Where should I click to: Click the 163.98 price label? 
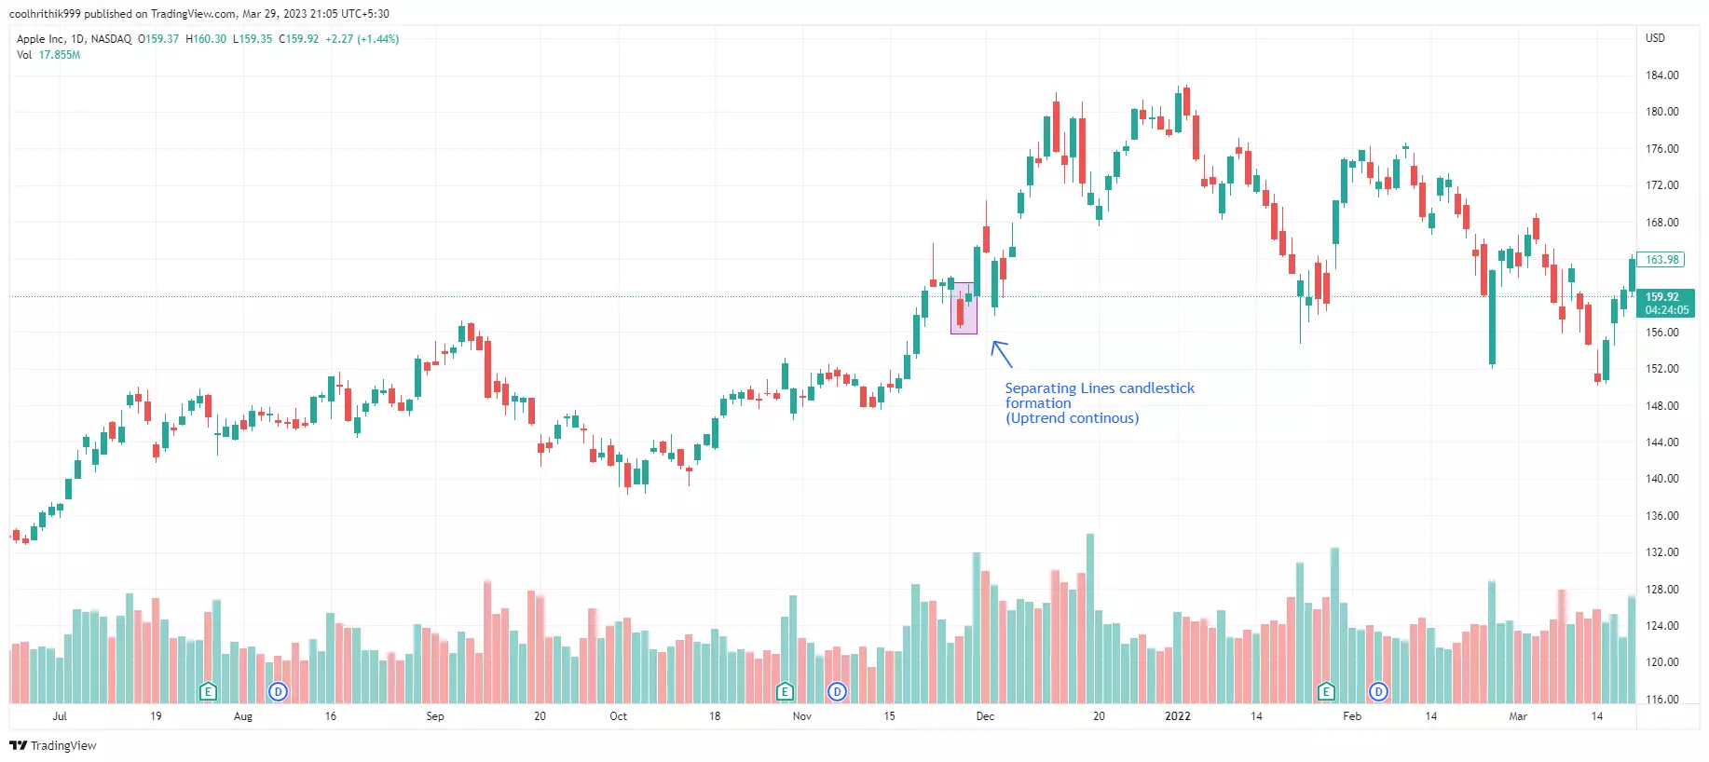coord(1661,260)
